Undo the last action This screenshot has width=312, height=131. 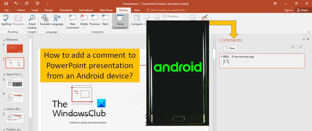pos(16,4)
